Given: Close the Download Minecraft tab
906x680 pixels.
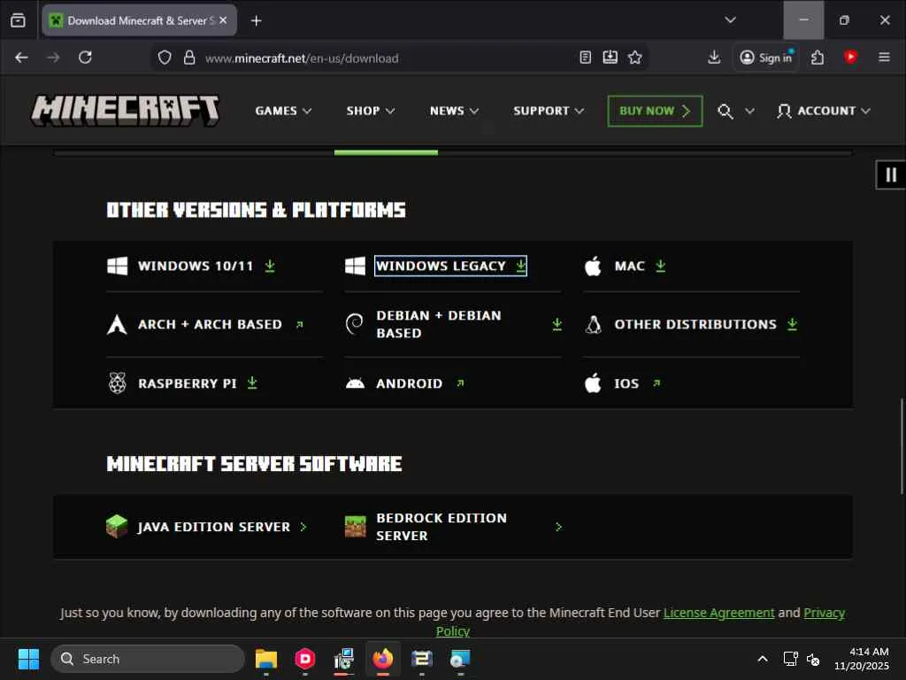Looking at the screenshot, I should point(223,20).
